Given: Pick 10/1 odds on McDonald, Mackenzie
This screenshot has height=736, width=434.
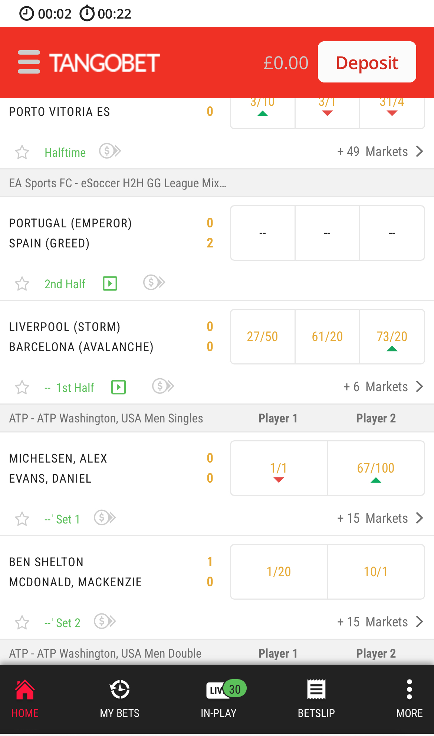Looking at the screenshot, I should click(x=376, y=572).
